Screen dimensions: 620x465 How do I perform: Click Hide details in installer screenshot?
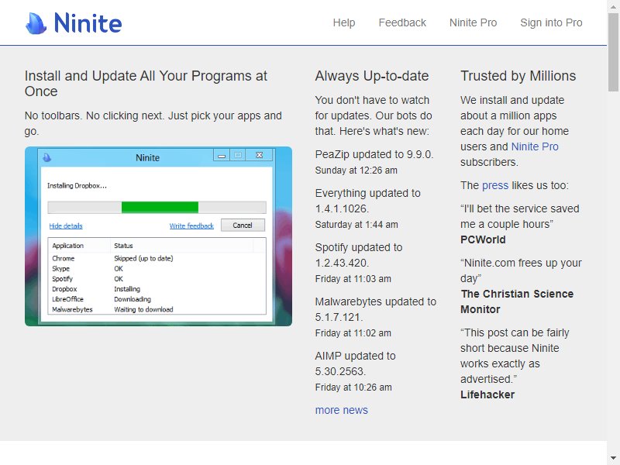point(66,226)
